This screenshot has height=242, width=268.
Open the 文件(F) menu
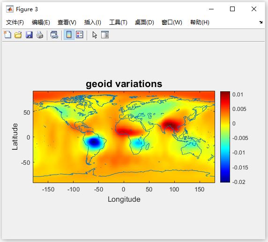pos(15,22)
